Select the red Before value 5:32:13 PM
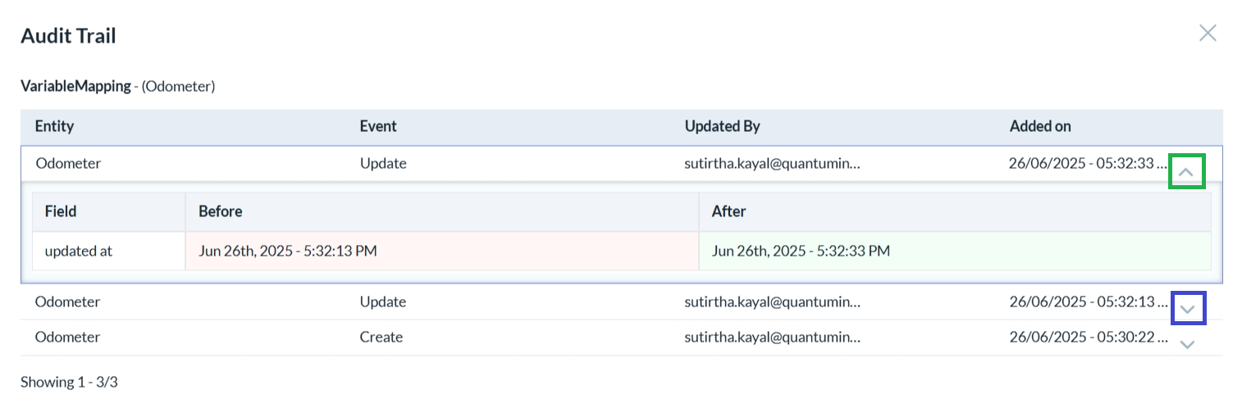The height and width of the screenshot is (408, 1242). [x=288, y=251]
